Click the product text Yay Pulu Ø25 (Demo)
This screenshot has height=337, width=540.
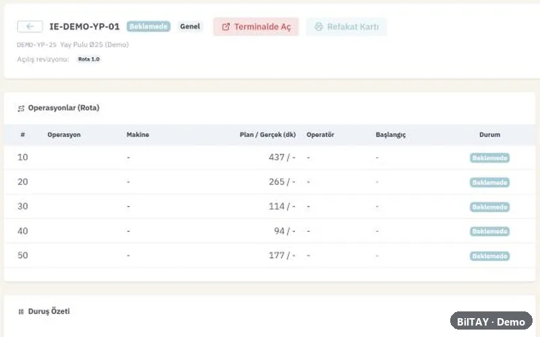94,44
